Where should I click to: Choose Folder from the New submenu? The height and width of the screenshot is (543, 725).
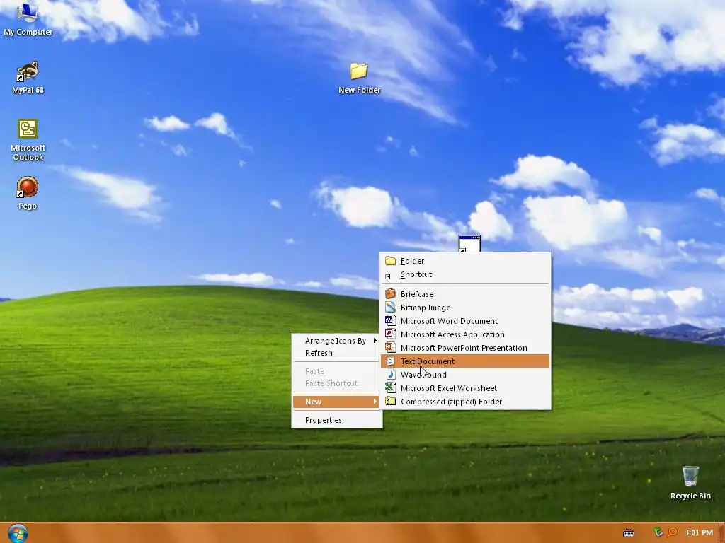pyautogui.click(x=465, y=261)
